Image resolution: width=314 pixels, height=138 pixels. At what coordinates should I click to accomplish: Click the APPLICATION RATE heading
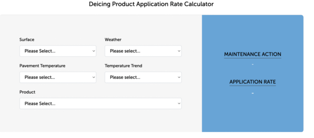click(253, 82)
